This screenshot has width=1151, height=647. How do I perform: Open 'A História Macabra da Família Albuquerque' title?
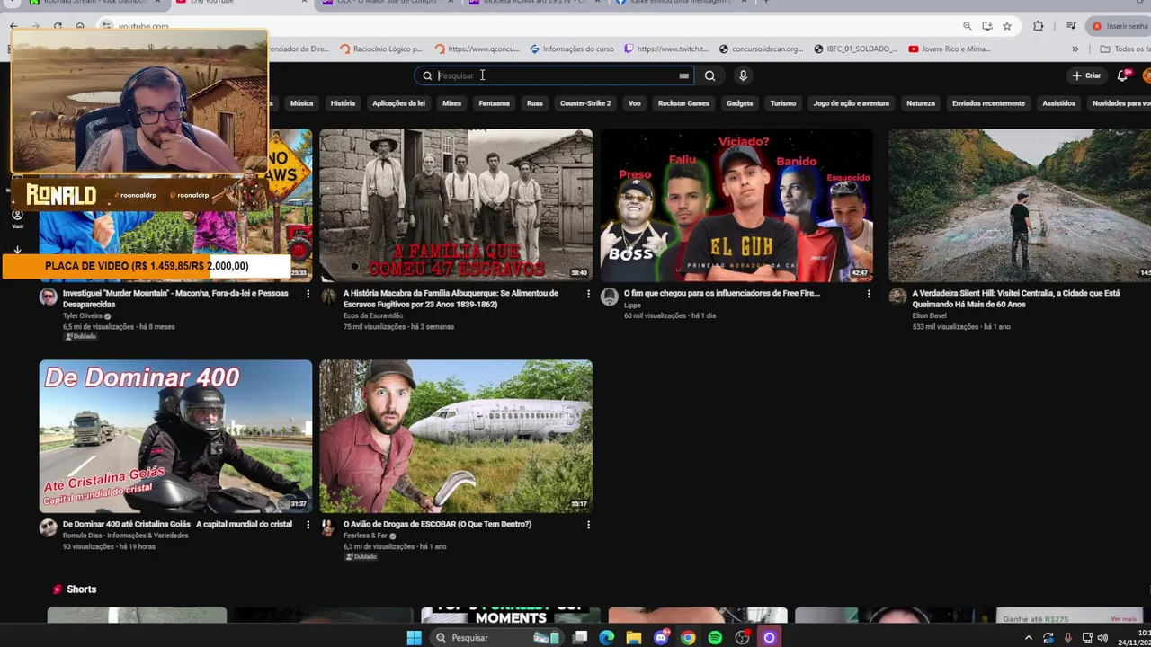(x=451, y=298)
